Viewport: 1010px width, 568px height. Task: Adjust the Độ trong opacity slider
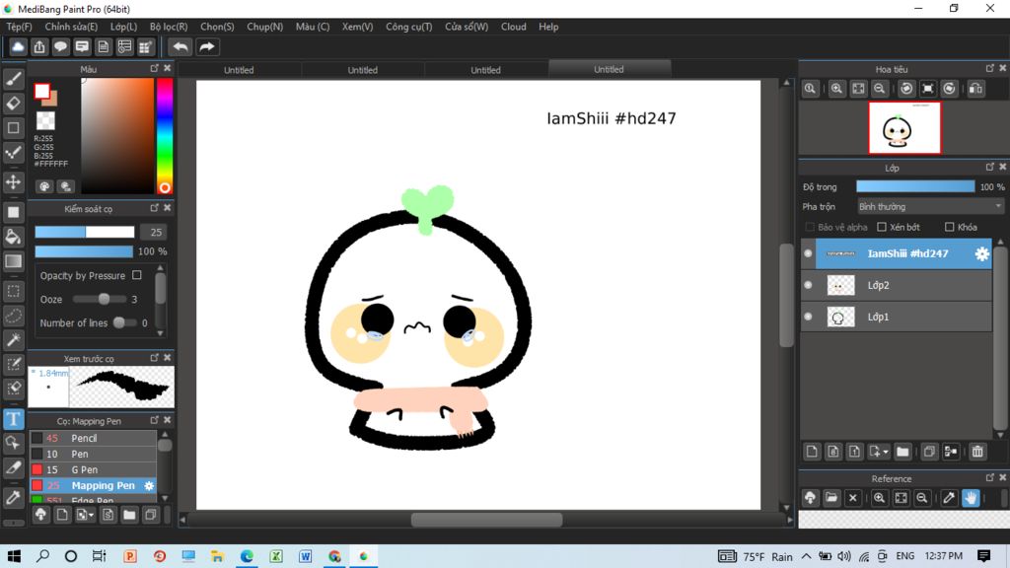tap(915, 186)
